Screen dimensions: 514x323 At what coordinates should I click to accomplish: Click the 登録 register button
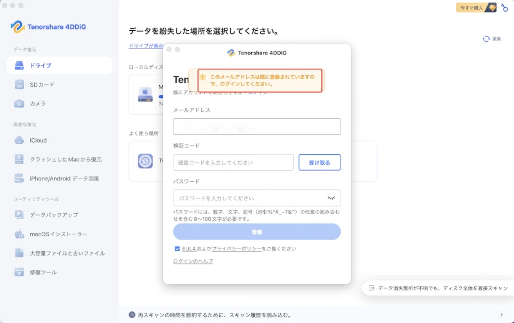(256, 232)
